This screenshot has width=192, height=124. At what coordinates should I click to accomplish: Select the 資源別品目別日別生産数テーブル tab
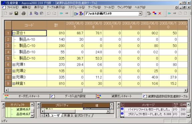(x=165, y=96)
